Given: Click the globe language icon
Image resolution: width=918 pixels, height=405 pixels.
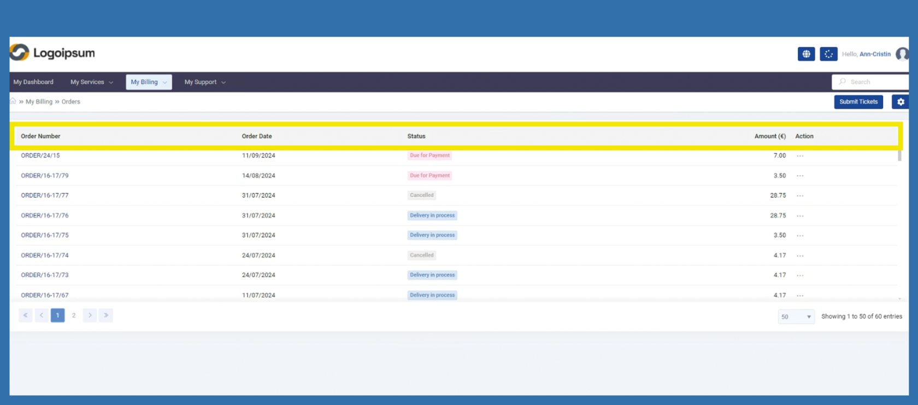Looking at the screenshot, I should (x=806, y=54).
